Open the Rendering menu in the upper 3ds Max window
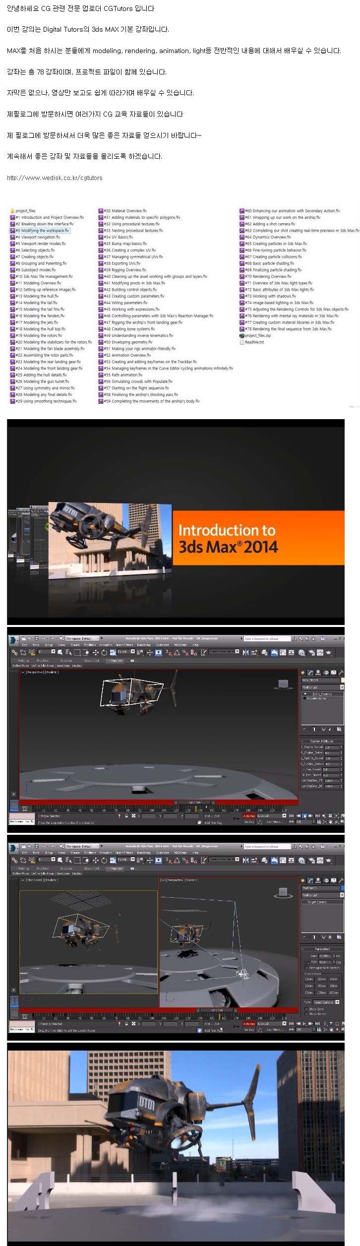Screen dimensions: 360x1246 (x=143, y=645)
